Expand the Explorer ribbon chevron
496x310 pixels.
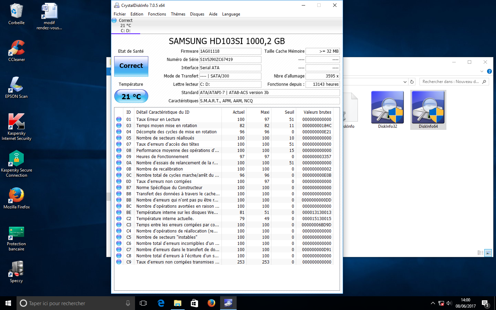pos(482,71)
